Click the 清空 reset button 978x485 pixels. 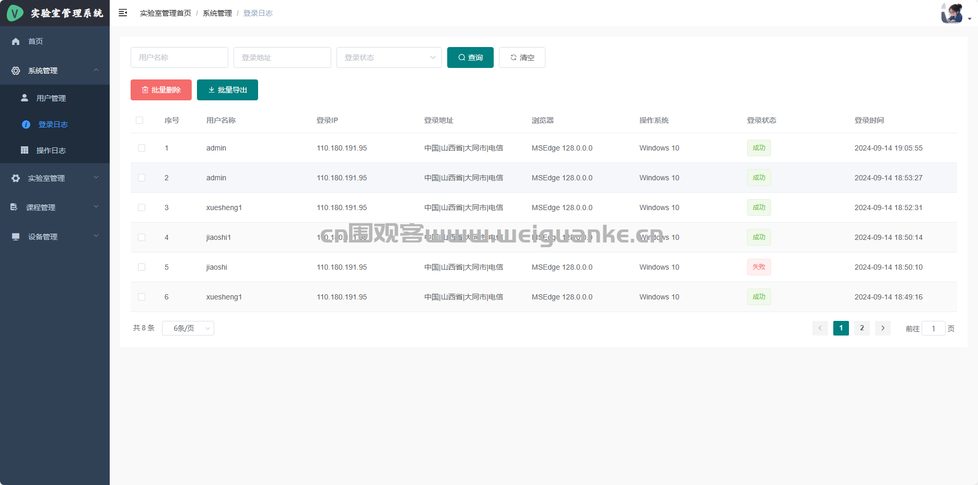(522, 57)
